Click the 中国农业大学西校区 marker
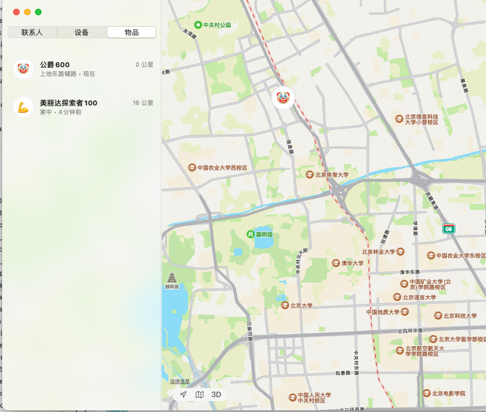The height and width of the screenshot is (412, 486). [x=192, y=168]
